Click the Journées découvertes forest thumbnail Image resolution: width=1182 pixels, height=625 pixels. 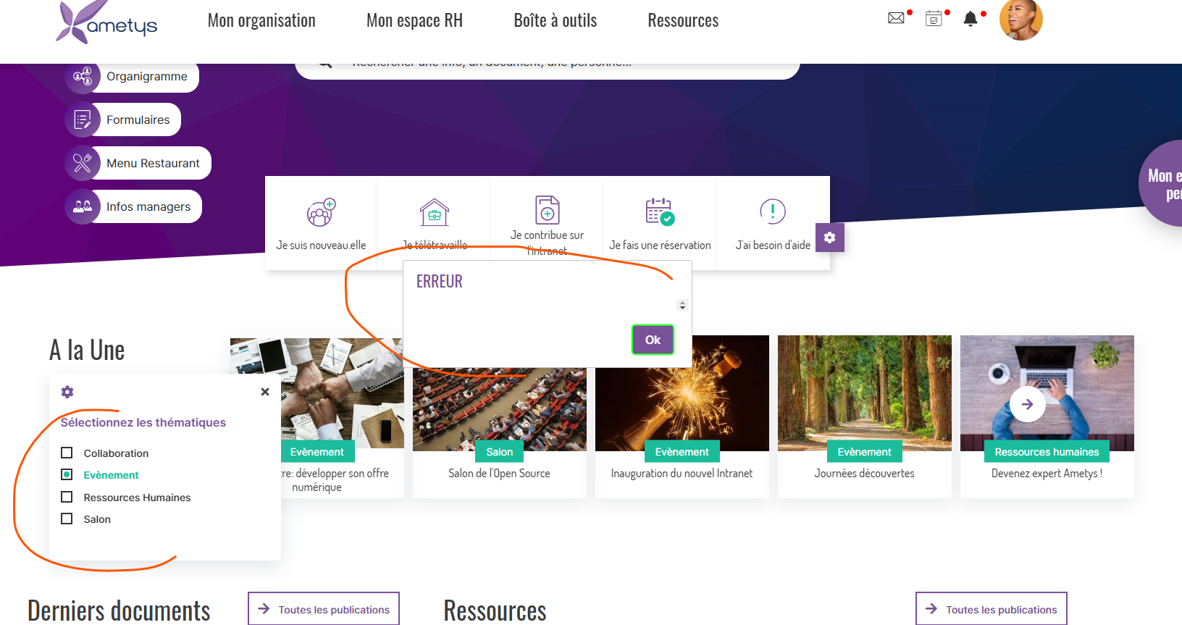point(865,393)
